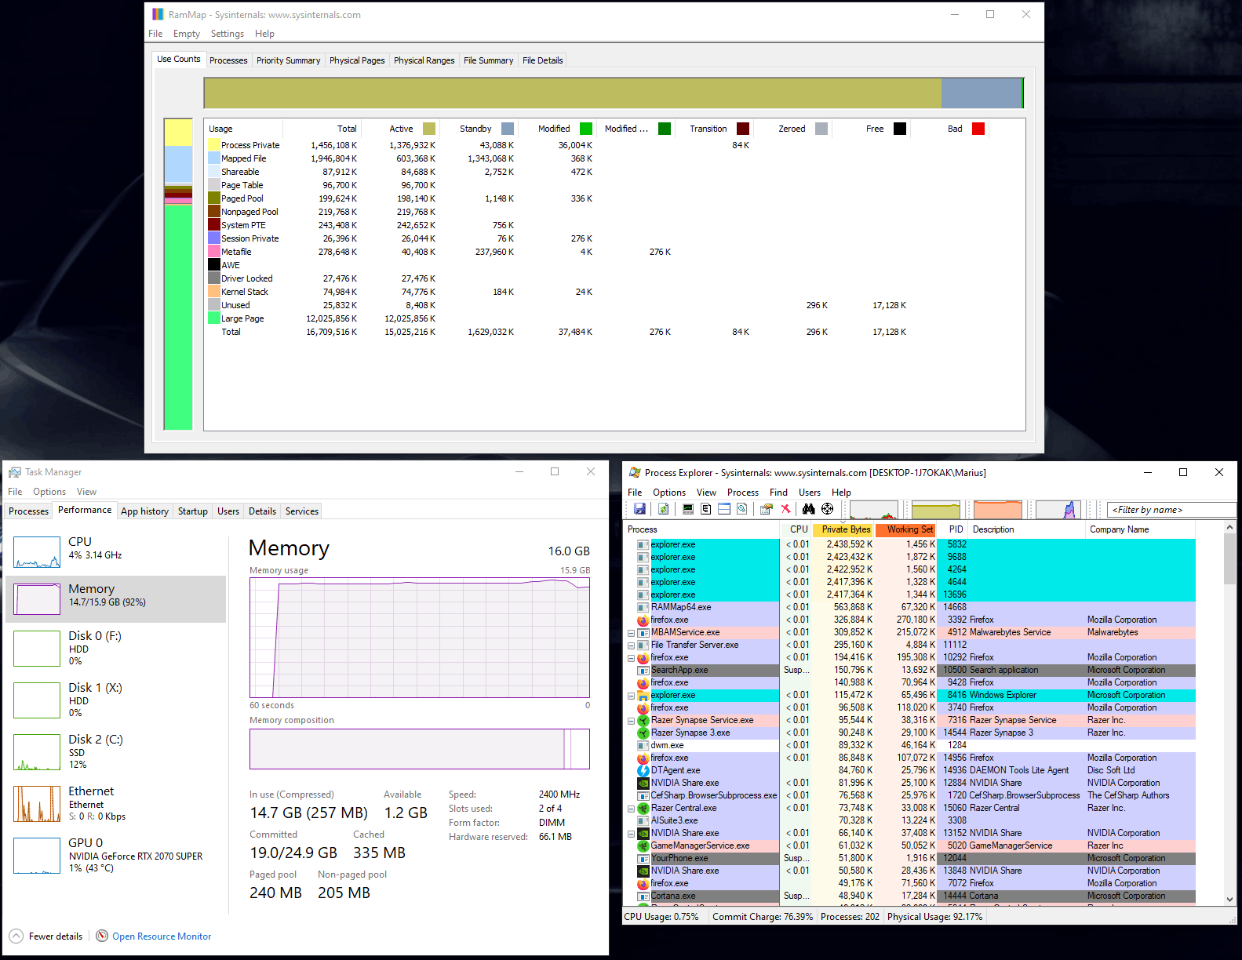This screenshot has width=1242, height=960.
Task: Click the DTAgent.exe lightning icon
Action: (643, 770)
